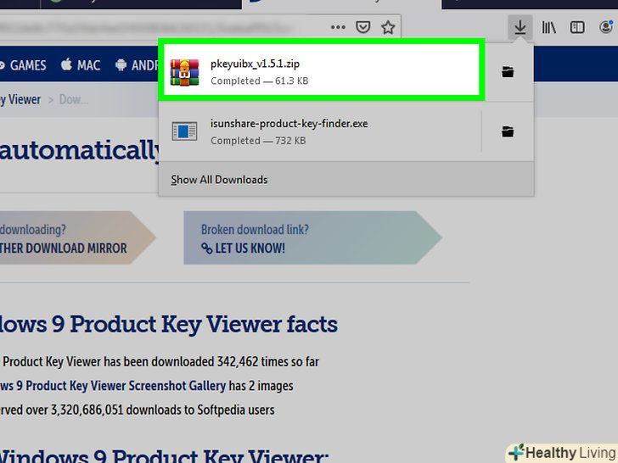Click the chain-link icon beside LET US KNOW
This screenshot has width=618, height=463.
(206, 248)
